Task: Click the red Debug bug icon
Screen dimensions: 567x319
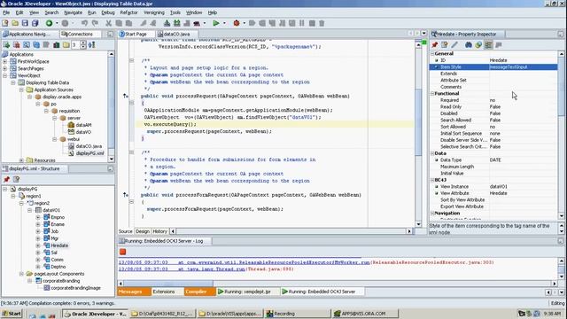Action: point(237,23)
